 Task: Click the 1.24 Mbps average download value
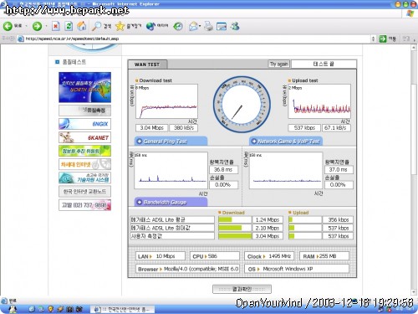[268, 220]
